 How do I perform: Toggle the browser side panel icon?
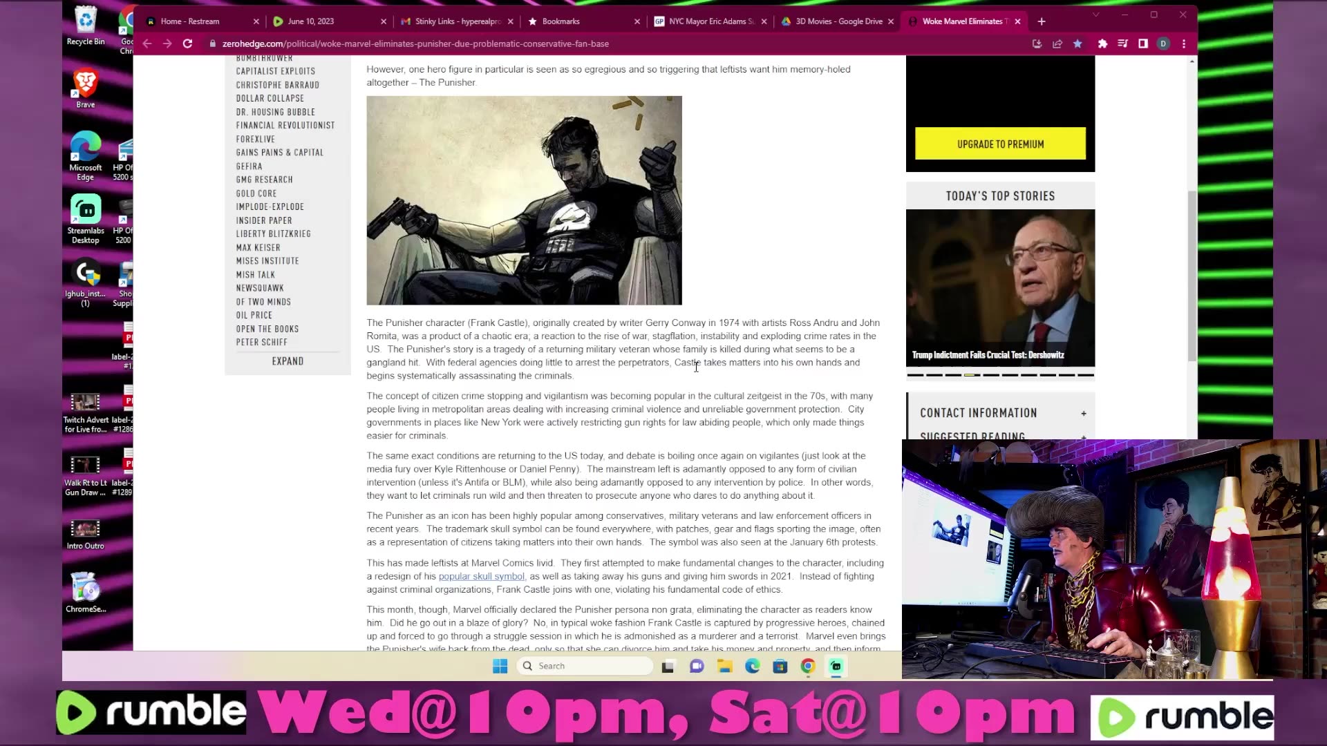point(1143,44)
